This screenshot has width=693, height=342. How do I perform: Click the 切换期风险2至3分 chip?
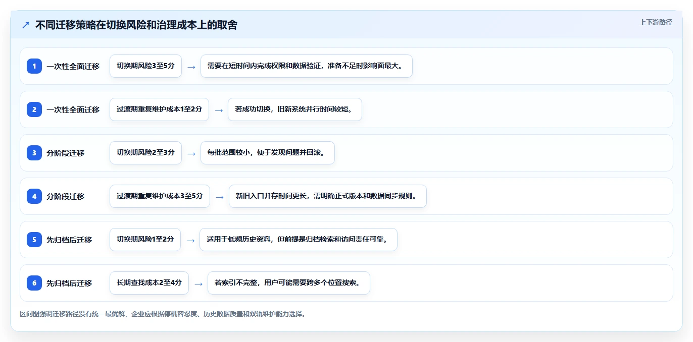coord(145,153)
